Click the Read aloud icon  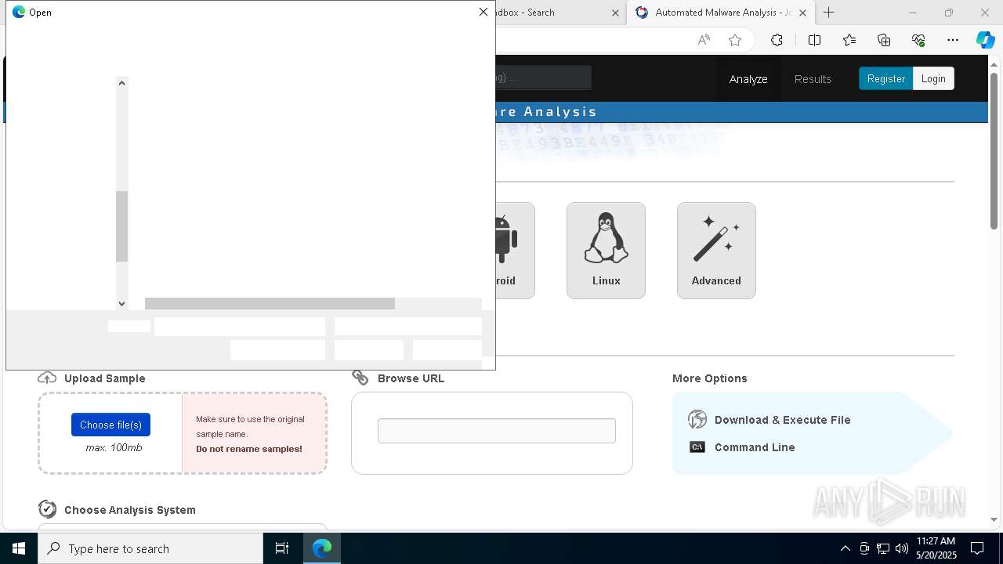(x=704, y=40)
